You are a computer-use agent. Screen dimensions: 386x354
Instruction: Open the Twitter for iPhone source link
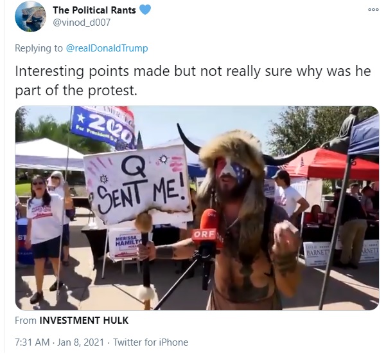click(x=150, y=342)
